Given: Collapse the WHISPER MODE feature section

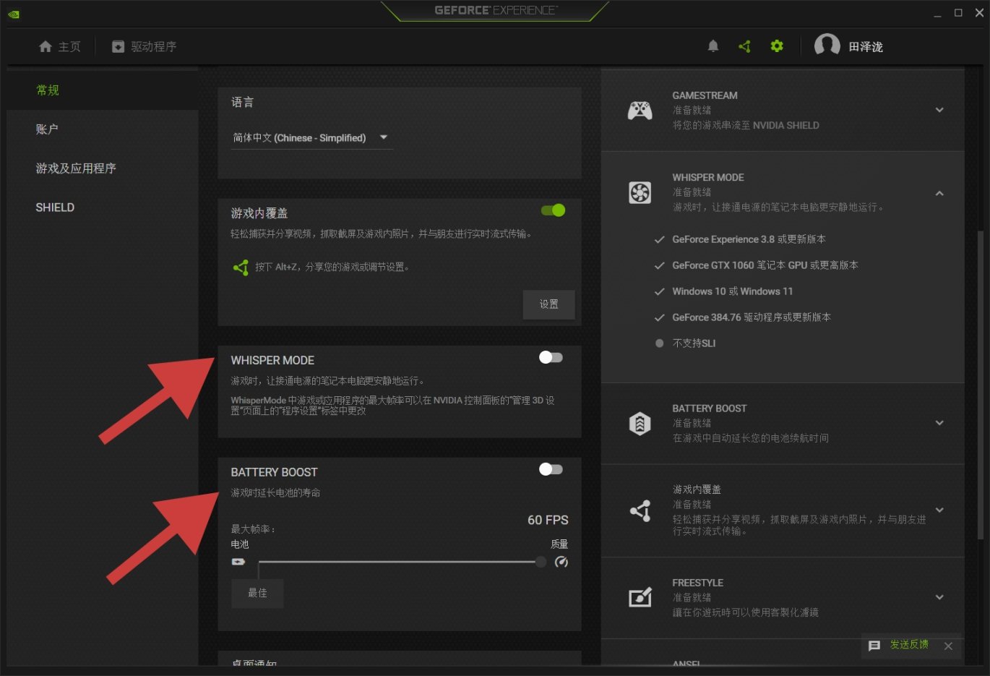Looking at the screenshot, I should click(939, 193).
